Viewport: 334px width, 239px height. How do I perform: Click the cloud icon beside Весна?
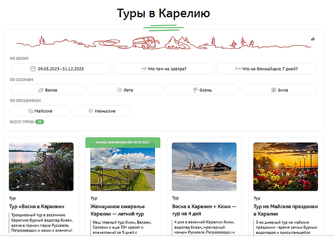click(x=41, y=90)
